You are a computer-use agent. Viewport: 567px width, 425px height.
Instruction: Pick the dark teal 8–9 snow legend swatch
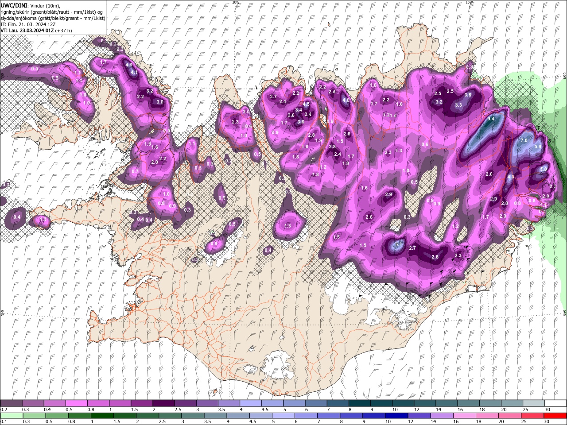[360, 403]
